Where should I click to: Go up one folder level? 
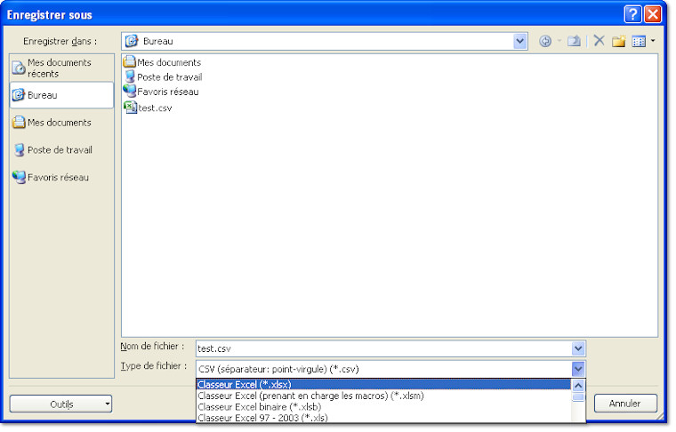[575, 41]
